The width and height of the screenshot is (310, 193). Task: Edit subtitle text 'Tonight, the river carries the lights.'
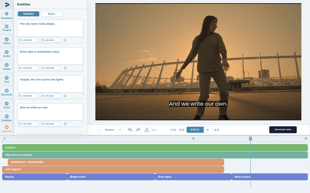[x=50, y=84]
